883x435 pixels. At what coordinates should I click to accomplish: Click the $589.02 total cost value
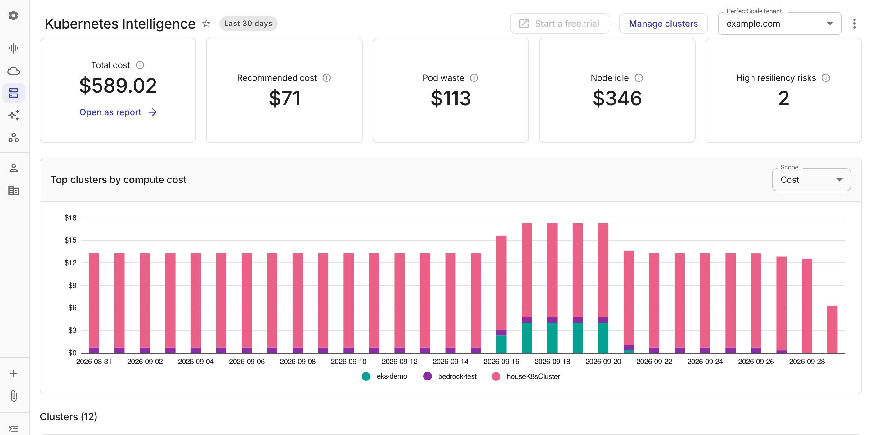[x=118, y=86]
